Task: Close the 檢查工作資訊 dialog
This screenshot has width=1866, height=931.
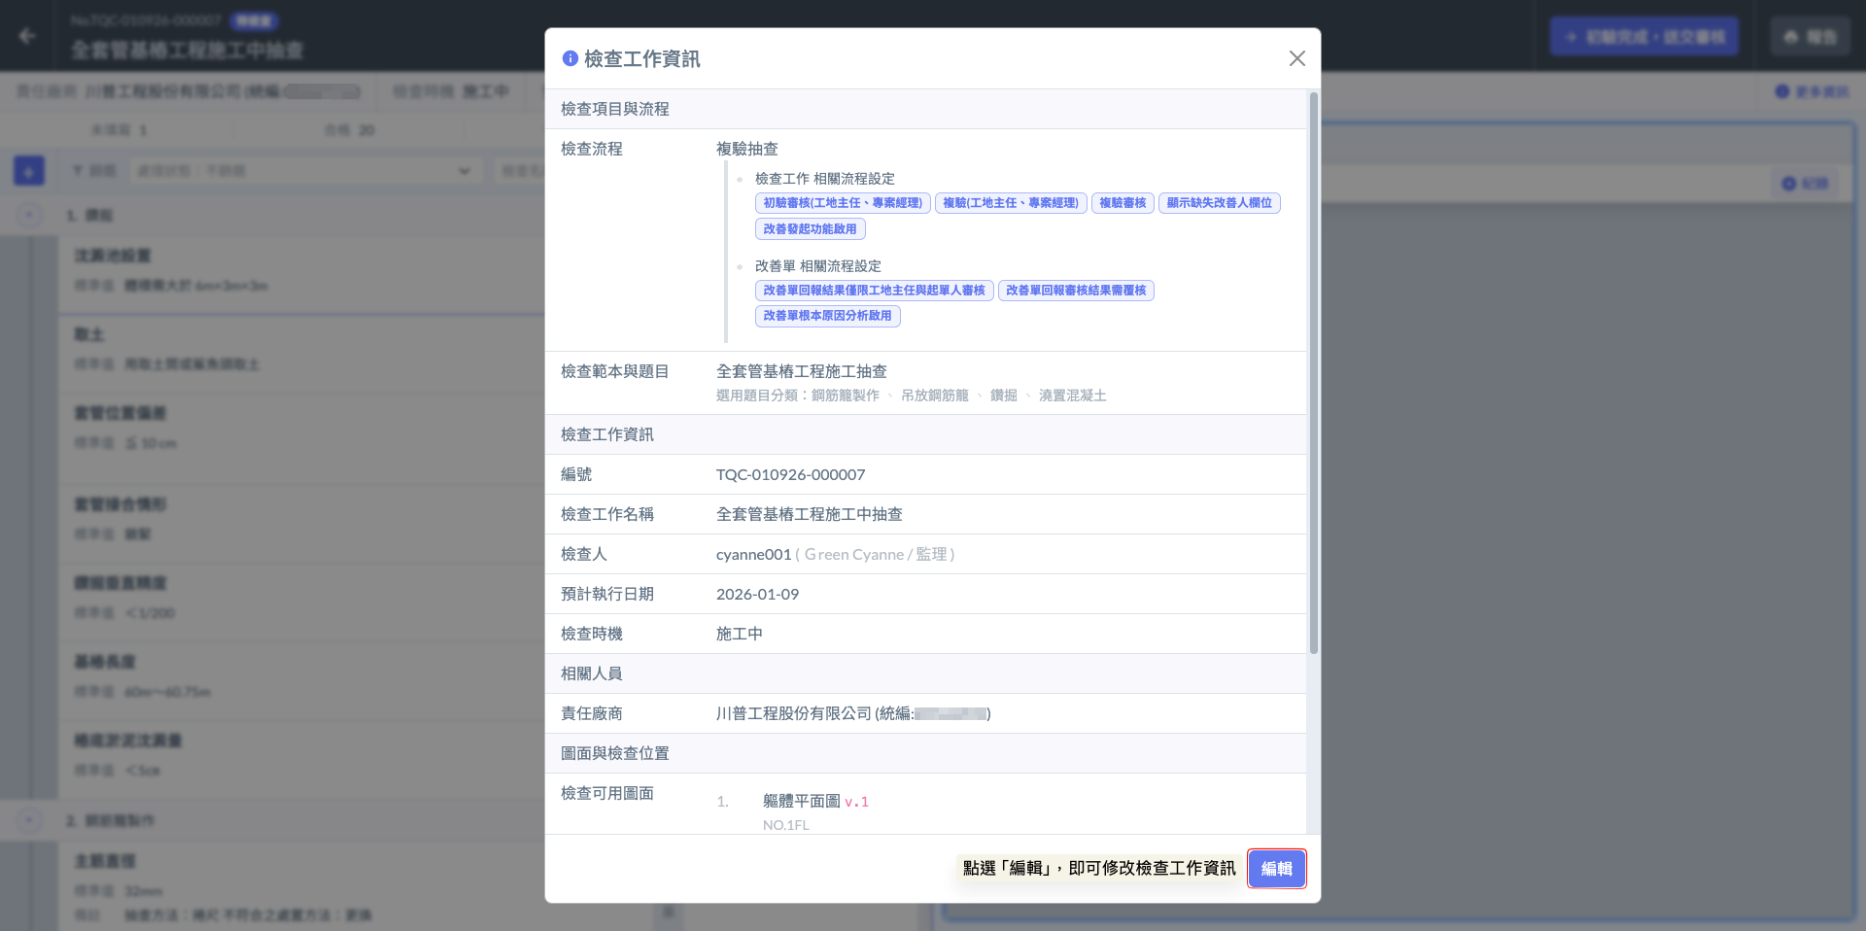Action: pyautogui.click(x=1296, y=58)
